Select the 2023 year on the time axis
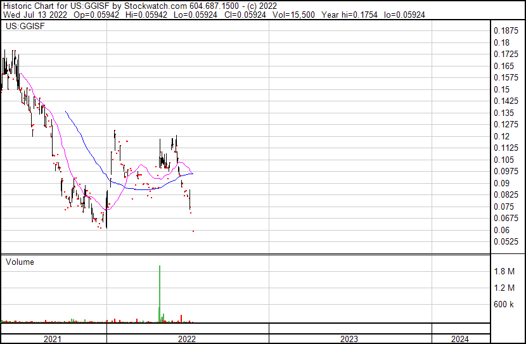 pos(349,339)
